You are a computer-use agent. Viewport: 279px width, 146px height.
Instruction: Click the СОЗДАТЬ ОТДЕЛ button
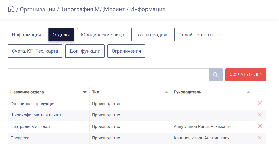click(x=246, y=75)
